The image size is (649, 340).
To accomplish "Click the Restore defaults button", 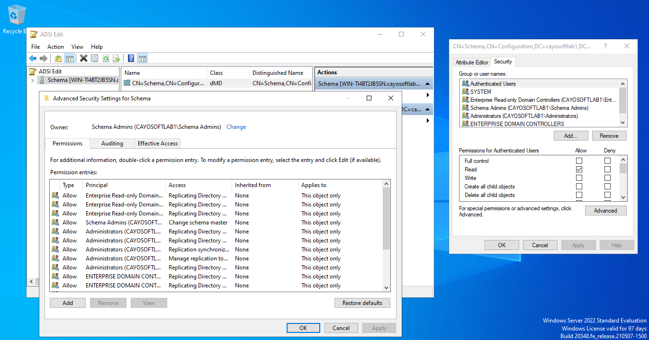I will point(362,303).
